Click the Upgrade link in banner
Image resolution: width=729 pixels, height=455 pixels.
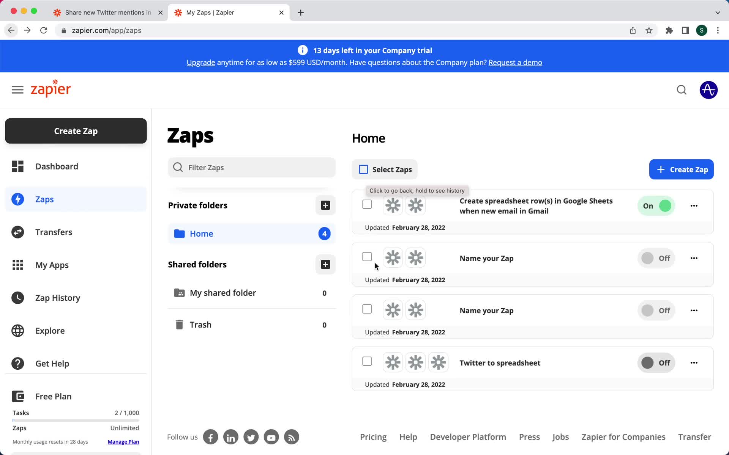pos(201,63)
